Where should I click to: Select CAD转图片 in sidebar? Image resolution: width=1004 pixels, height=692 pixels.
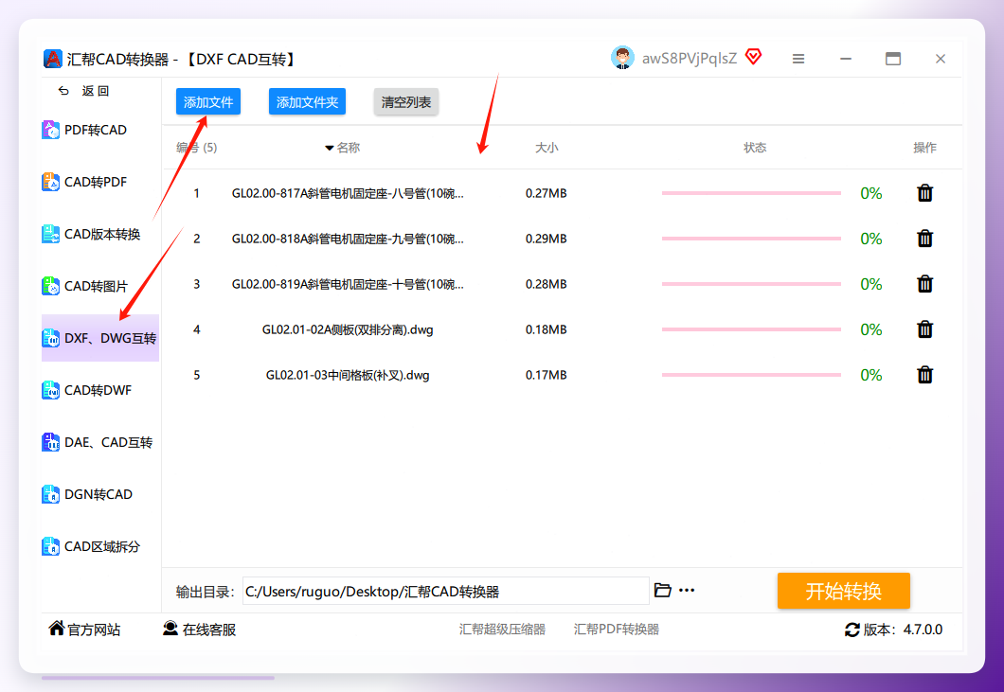tap(96, 286)
